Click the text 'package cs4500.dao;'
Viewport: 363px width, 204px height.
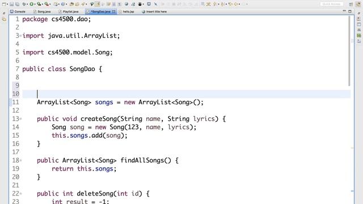tap(57, 19)
